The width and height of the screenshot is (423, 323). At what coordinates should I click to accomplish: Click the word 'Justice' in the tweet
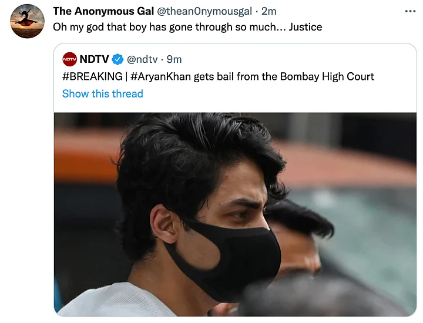pos(305,27)
